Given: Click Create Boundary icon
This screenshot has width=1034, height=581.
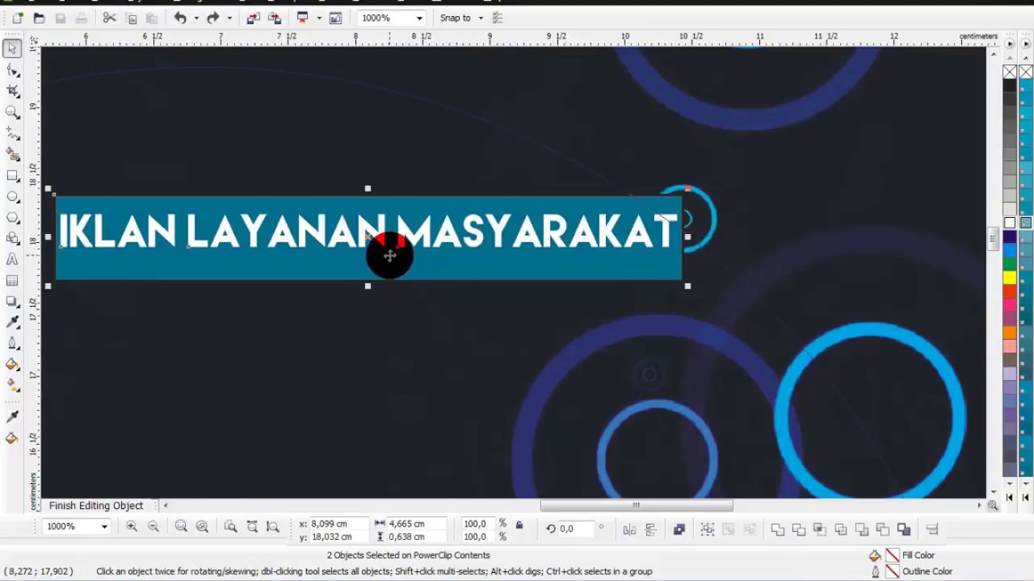Looking at the screenshot, I should 903,529.
